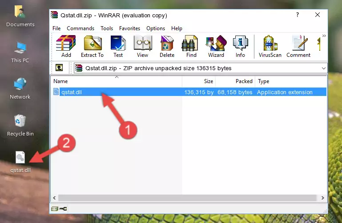Click the Test archive toolbar icon
Viewport: 342px width, 223px height.
pos(118,46)
